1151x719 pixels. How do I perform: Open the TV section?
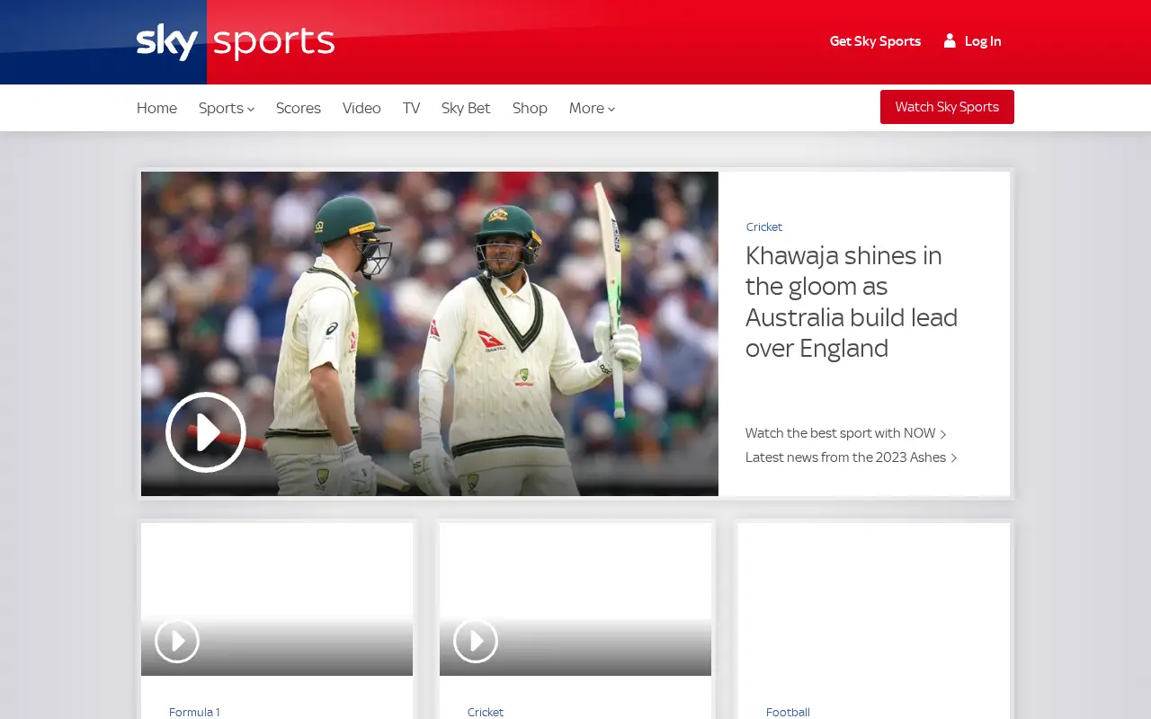(411, 108)
